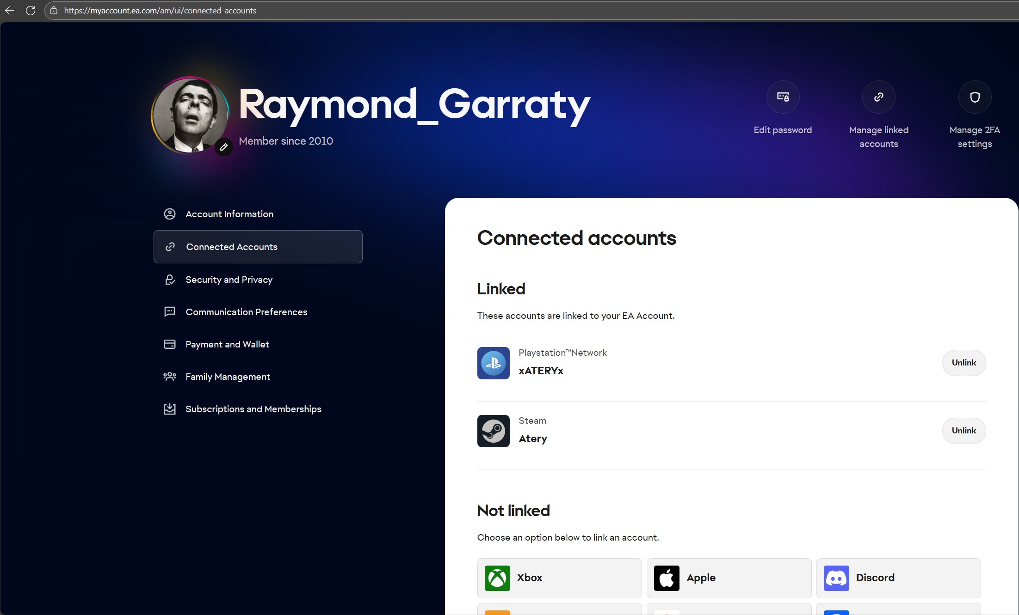Screen dimensions: 1019x615
Task: Click the Steam logo icon
Action: coord(493,431)
